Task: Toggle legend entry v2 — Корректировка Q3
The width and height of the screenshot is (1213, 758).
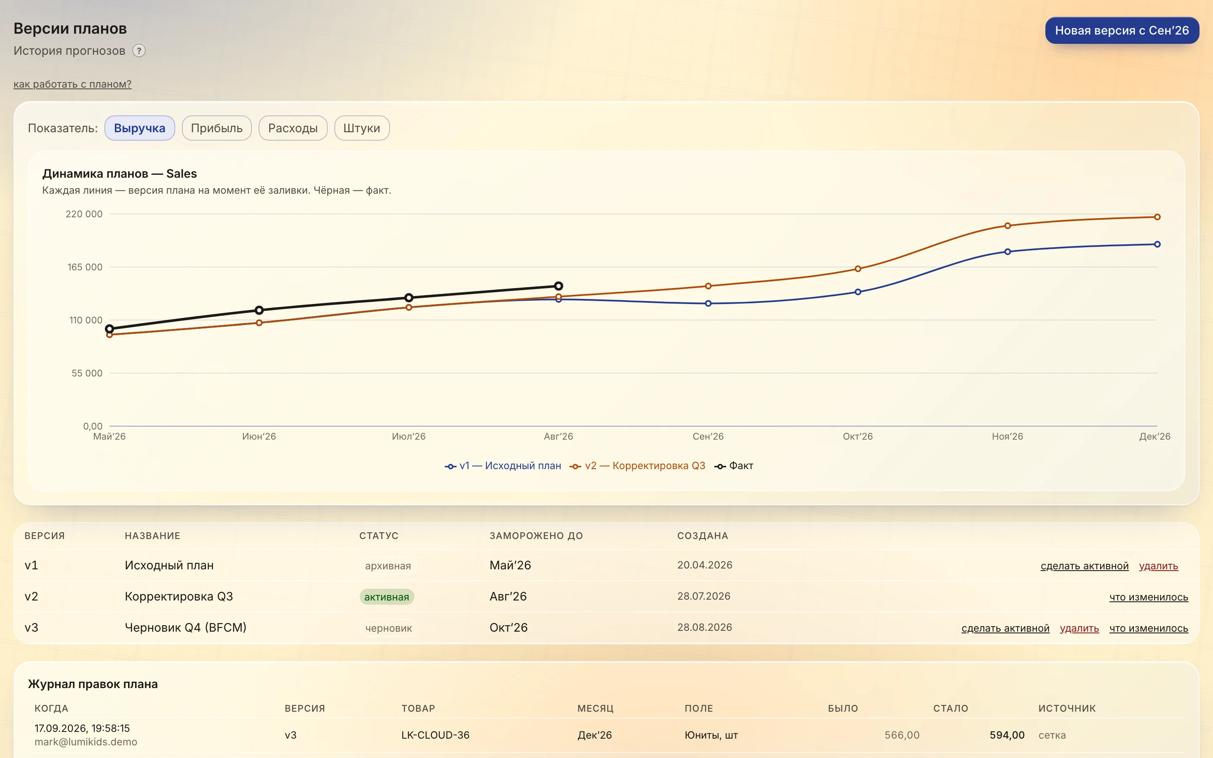Action: [x=637, y=466]
